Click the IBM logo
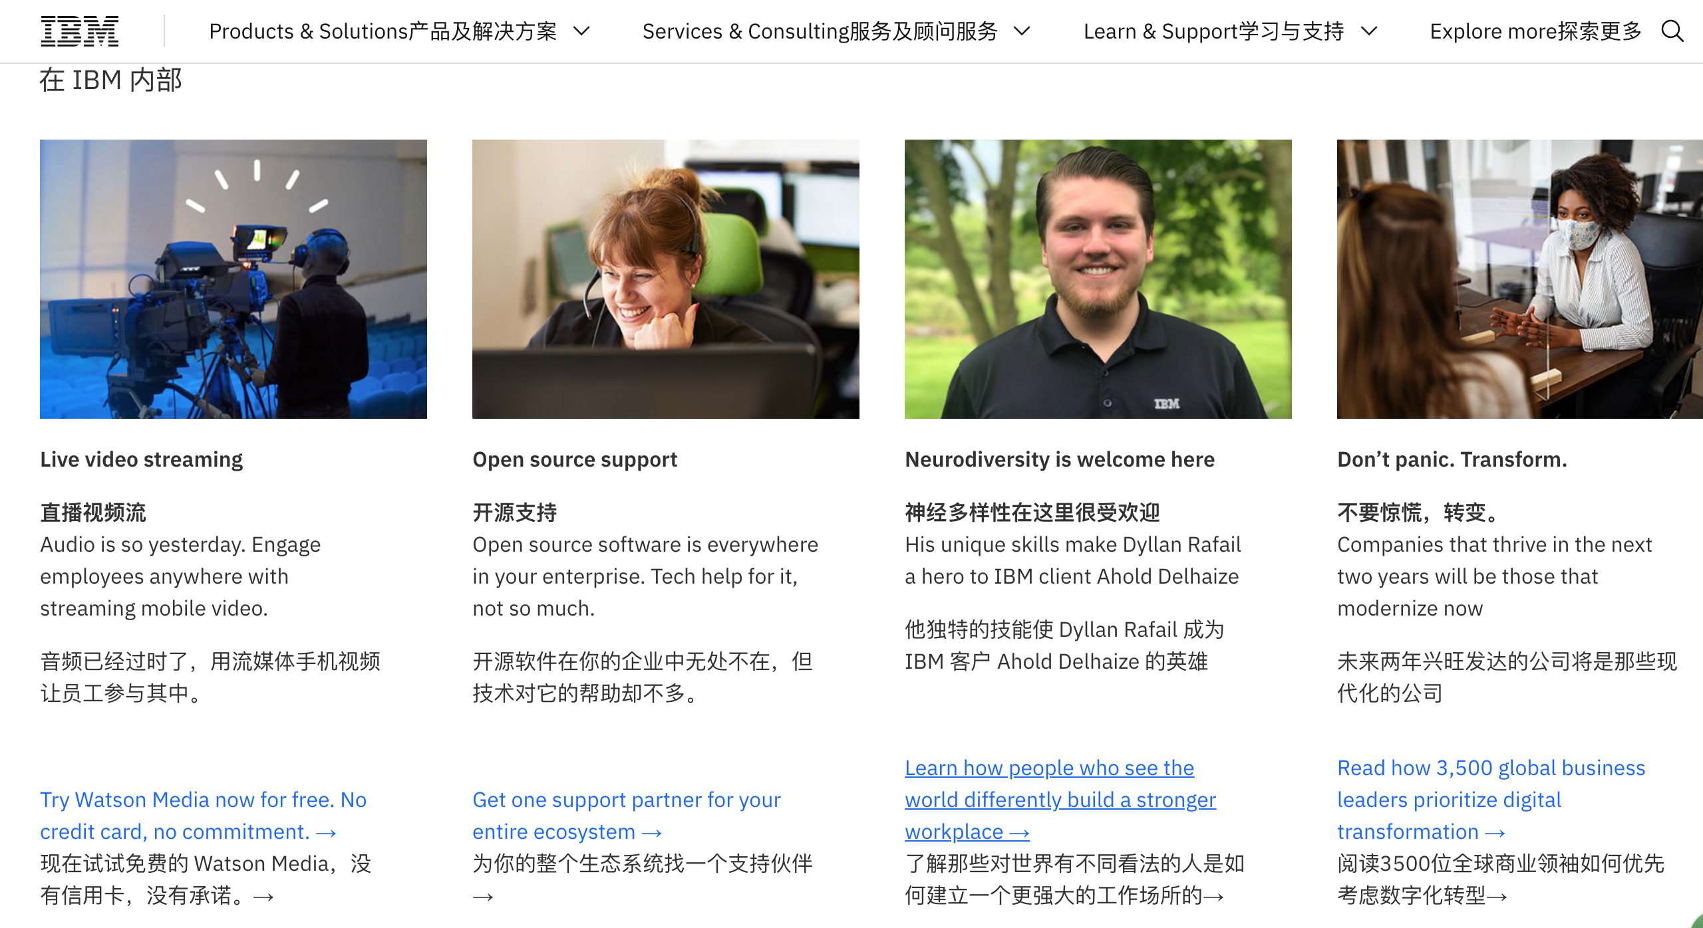1703x928 pixels. click(80, 31)
